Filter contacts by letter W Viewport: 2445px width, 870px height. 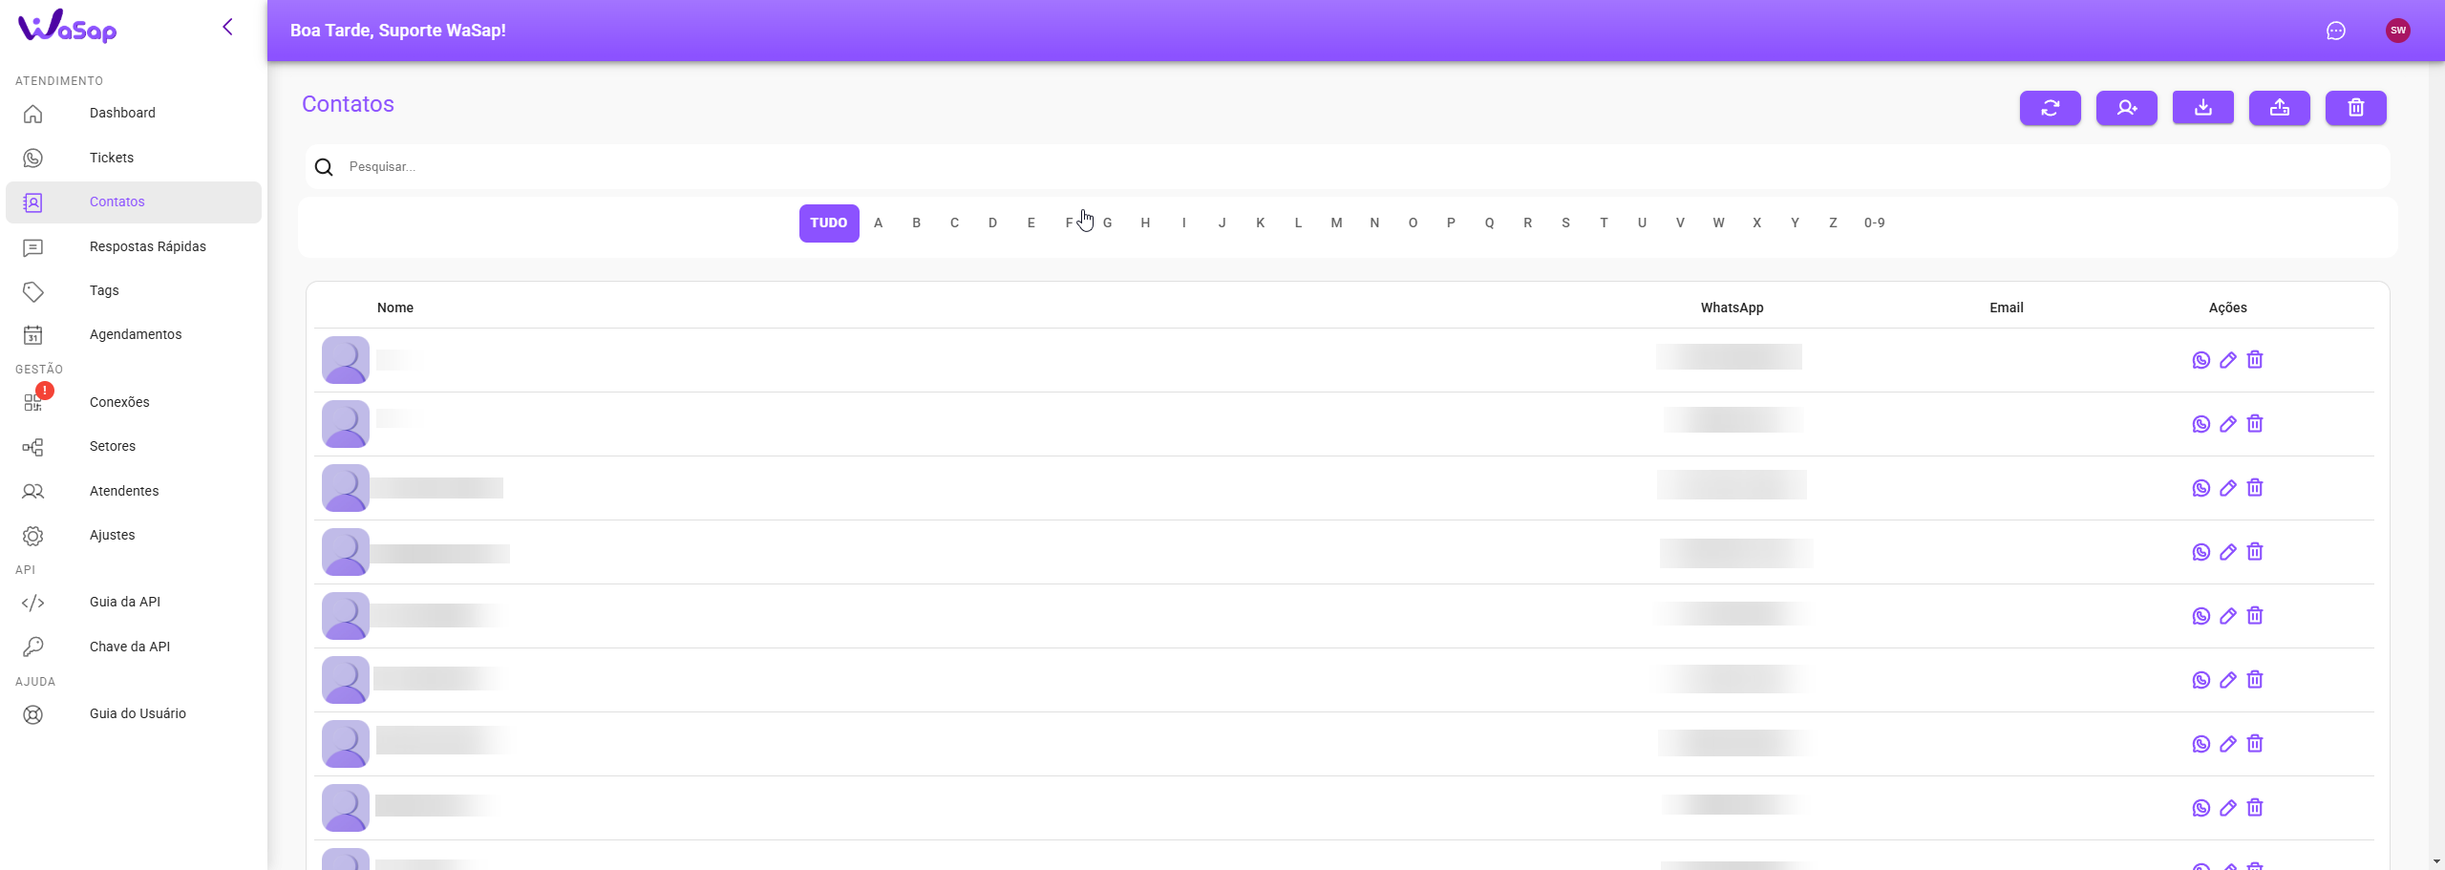(1718, 223)
